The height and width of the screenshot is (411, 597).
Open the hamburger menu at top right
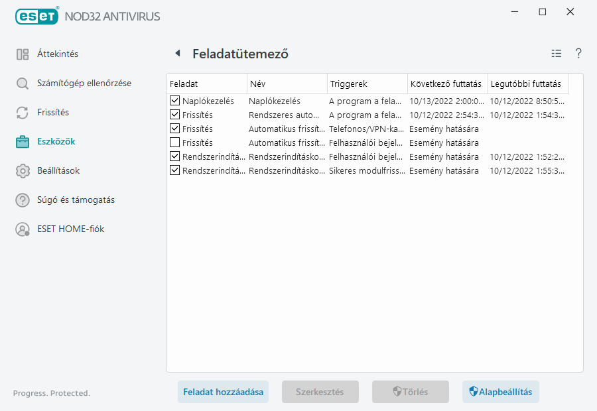tap(556, 54)
